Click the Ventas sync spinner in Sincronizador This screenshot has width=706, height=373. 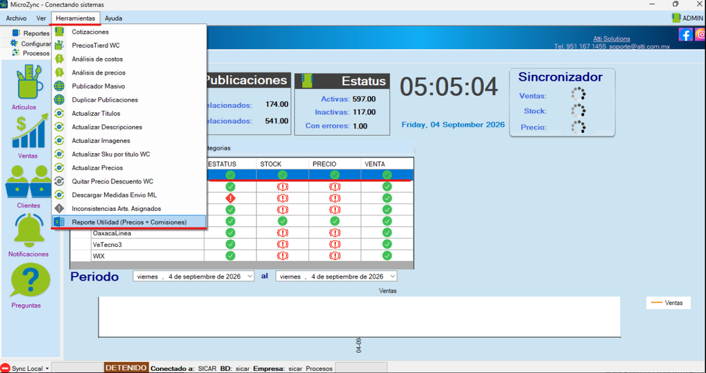tap(578, 94)
